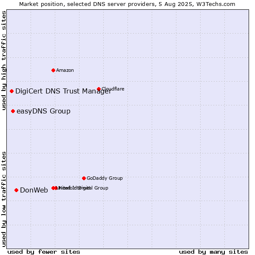Select the 'DigiCert DNS Trust Manager' label

[63, 91]
